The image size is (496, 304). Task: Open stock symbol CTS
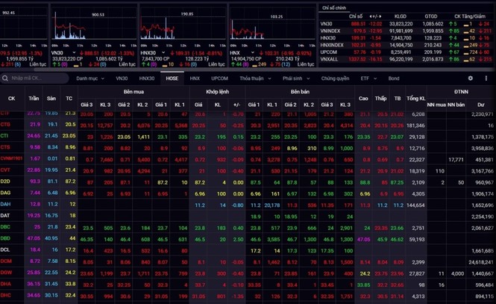pos(5,147)
